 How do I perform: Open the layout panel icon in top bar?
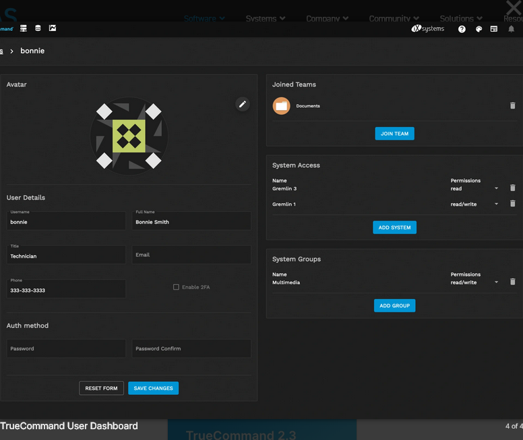coord(494,29)
